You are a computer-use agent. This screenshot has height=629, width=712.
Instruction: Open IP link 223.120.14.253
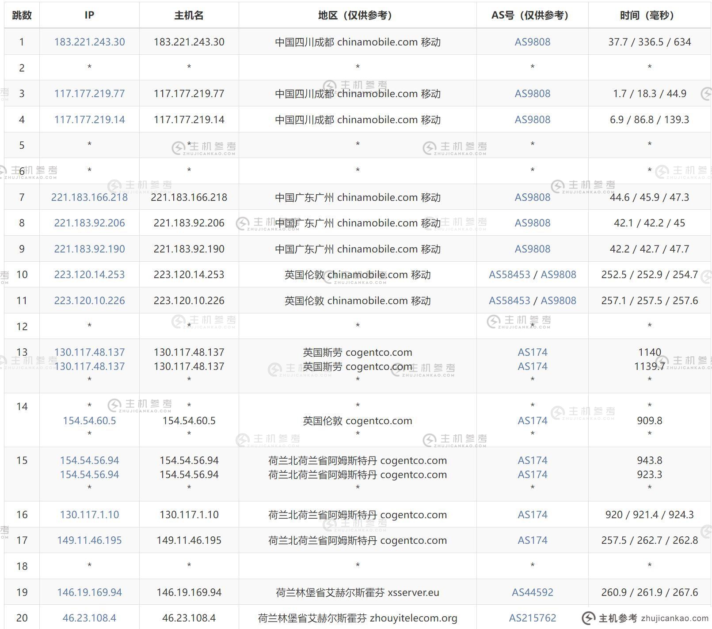[x=89, y=275]
